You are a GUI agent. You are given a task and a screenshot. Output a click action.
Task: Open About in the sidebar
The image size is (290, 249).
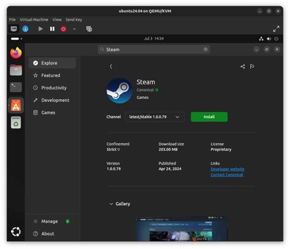(53, 234)
